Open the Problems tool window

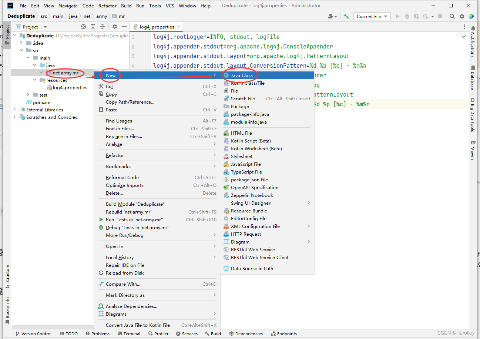[97, 333]
